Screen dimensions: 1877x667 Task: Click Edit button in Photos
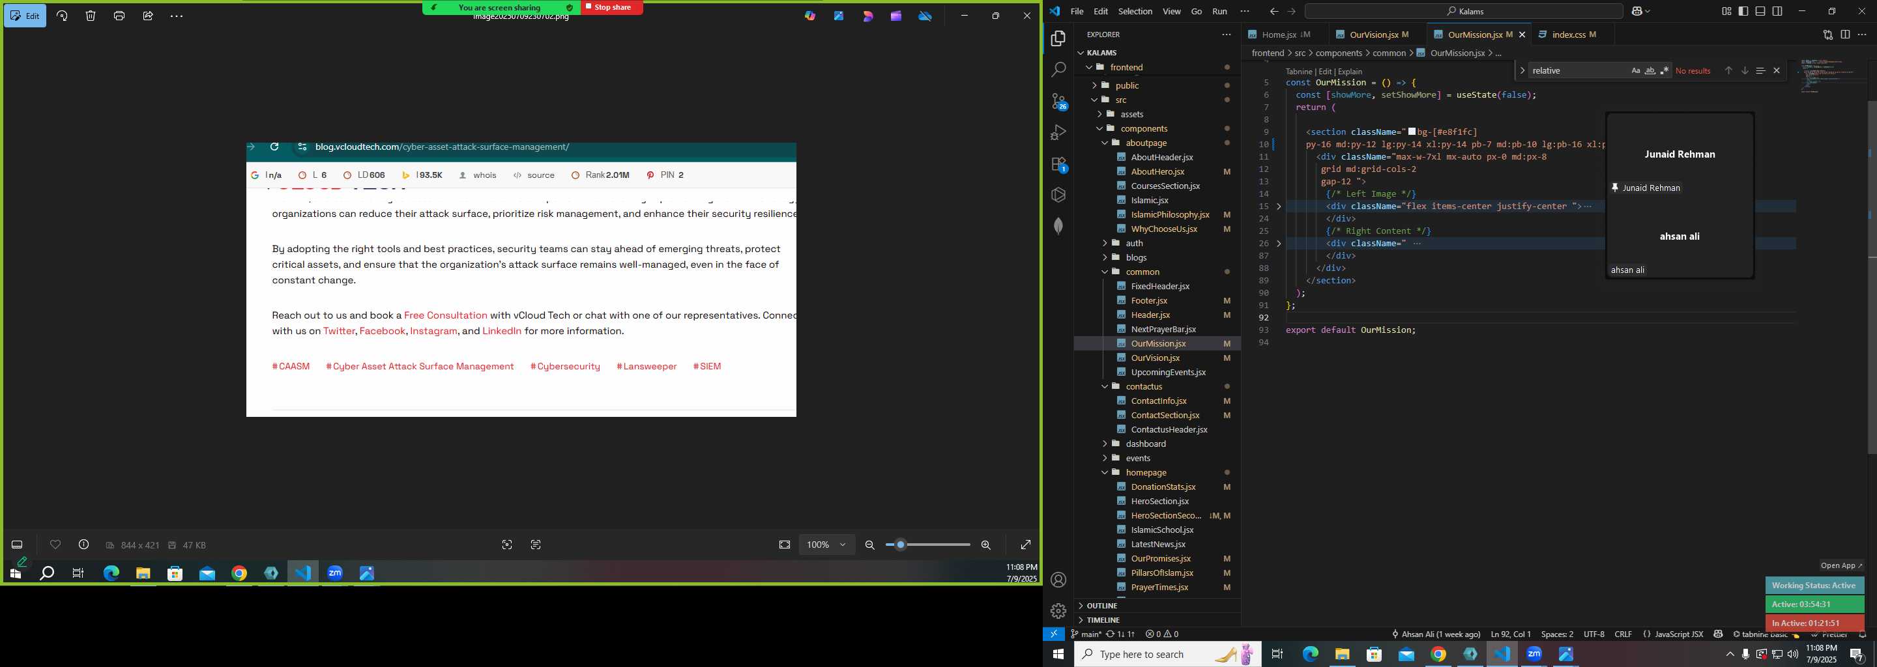pos(25,16)
